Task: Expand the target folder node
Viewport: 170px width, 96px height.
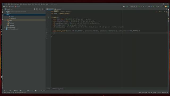Action: tap(6, 20)
